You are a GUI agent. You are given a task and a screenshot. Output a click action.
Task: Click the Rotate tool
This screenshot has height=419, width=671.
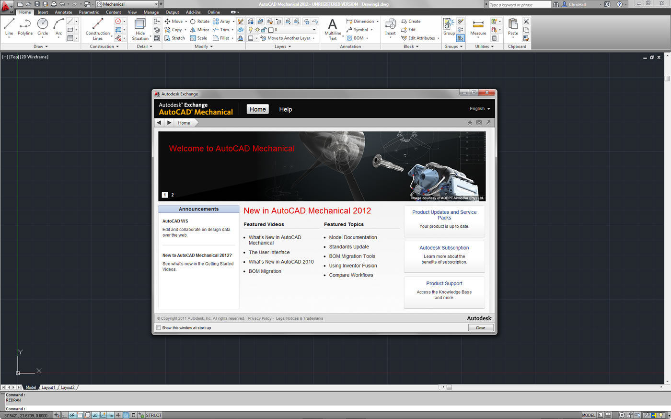click(199, 21)
